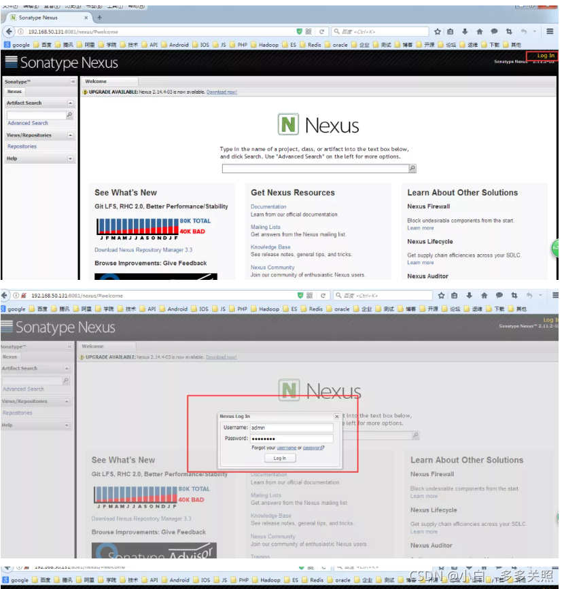Viewport: 564px width, 589px height.
Task: Click clipboard icon in upper browser toolbar
Action: coord(450,32)
